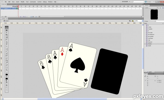Click the Edit Scene icon
Screen dimensions: 164x100
coord(130,21)
